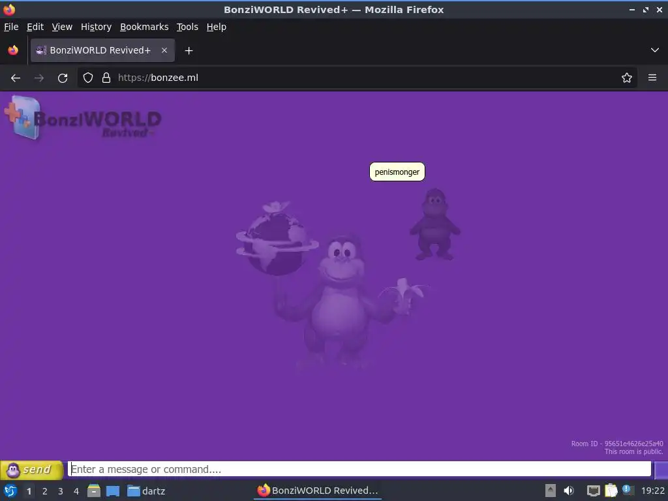This screenshot has height=501, width=668.
Task: Click the send button
Action: (x=31, y=470)
